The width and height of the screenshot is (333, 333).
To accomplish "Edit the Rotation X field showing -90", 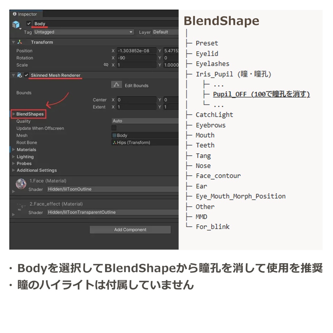I will tap(137, 58).
